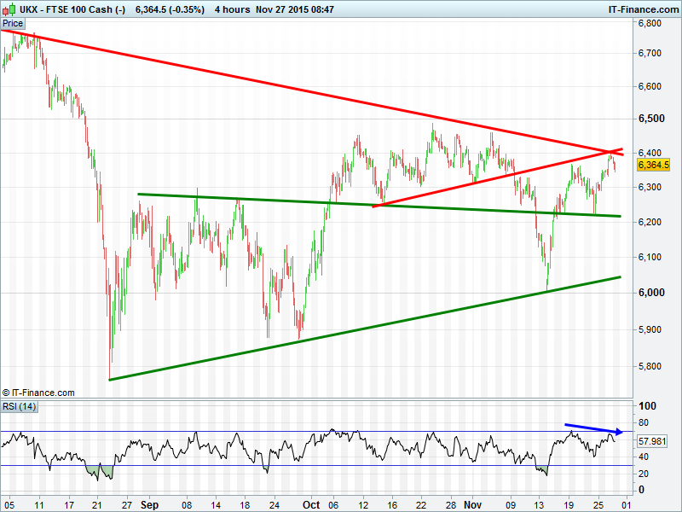This screenshot has height=512, width=682.
Task: Click the 6,400 price axis label
Action: pyautogui.click(x=650, y=153)
